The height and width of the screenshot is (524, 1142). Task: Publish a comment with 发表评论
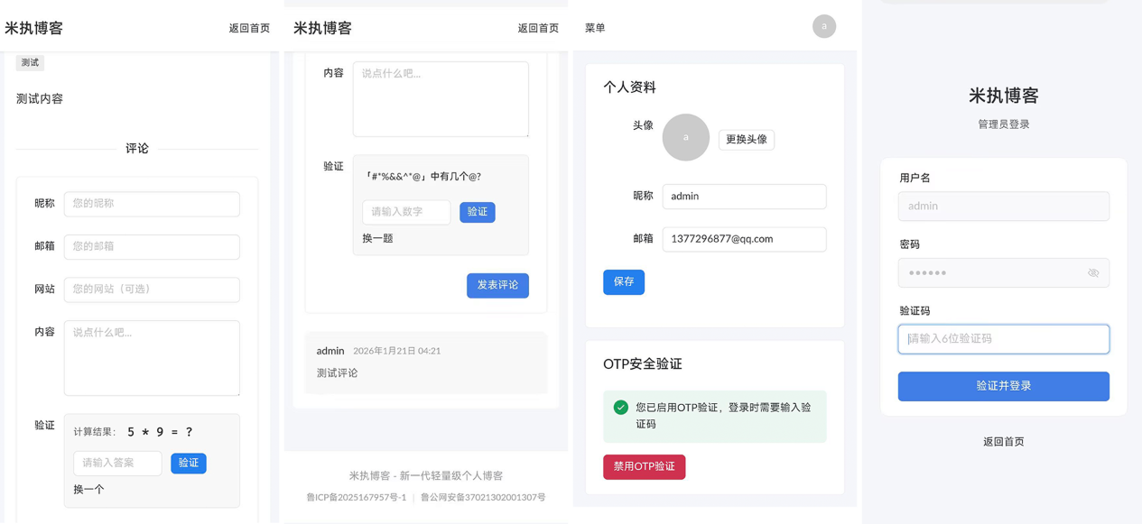(x=497, y=285)
